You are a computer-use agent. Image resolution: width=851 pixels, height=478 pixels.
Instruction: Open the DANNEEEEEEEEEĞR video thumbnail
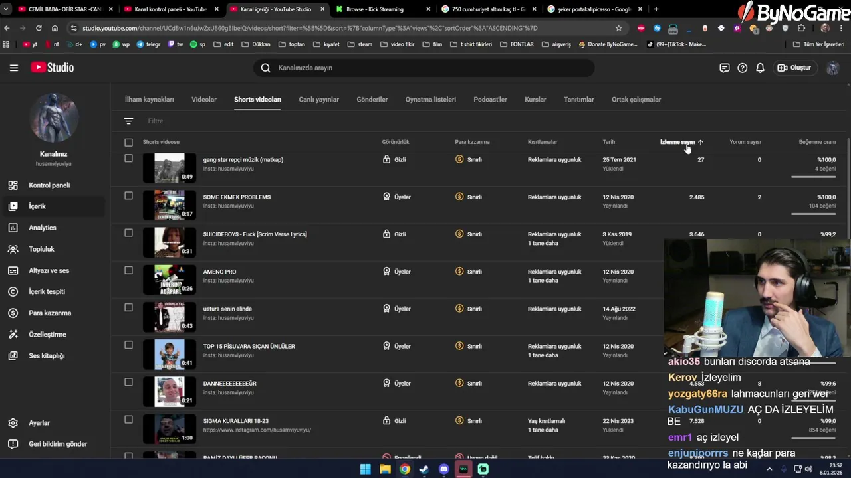point(170,392)
